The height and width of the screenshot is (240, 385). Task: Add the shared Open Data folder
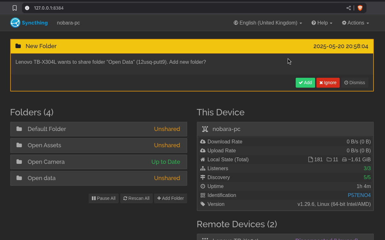(x=305, y=83)
